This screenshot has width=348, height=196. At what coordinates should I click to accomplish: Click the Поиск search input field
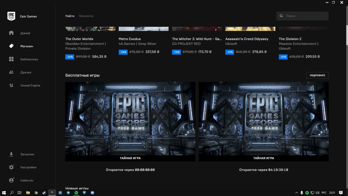pyautogui.click(x=302, y=16)
